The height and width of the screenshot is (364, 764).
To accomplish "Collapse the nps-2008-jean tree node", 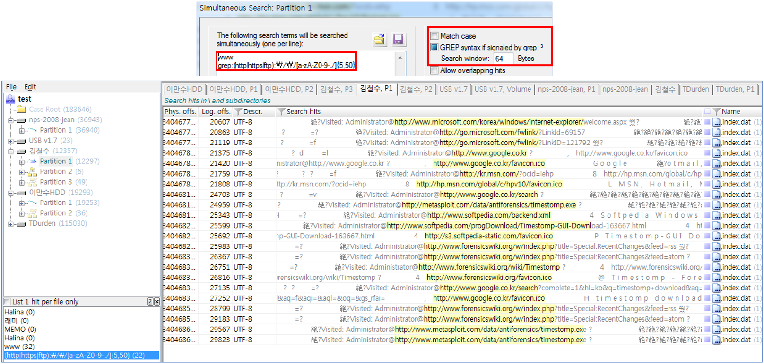I will [x=10, y=120].
